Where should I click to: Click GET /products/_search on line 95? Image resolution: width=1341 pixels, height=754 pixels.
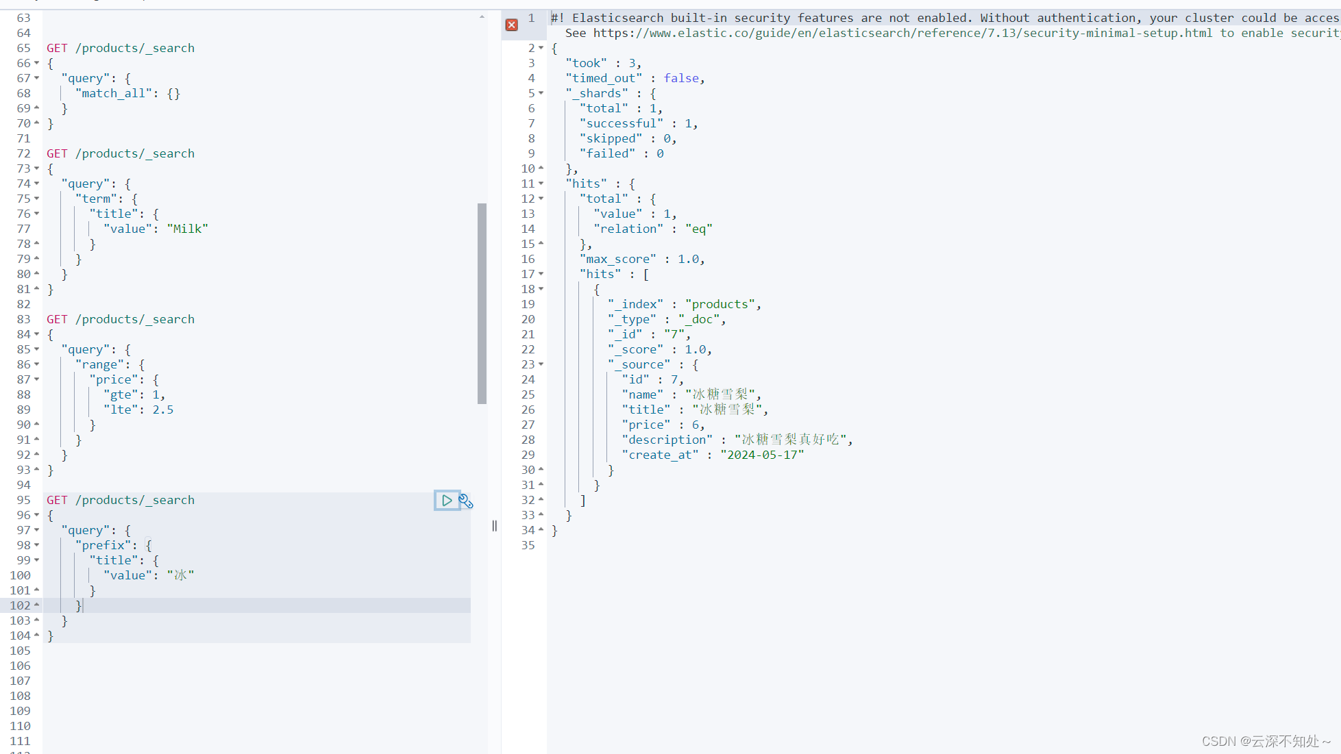pyautogui.click(x=121, y=500)
